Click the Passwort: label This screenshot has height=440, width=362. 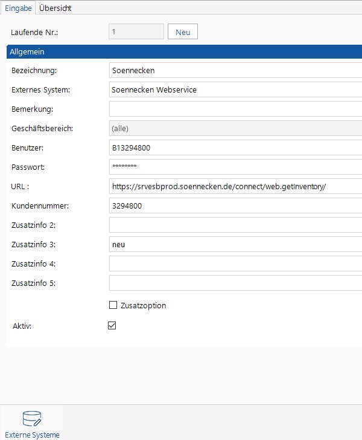click(x=28, y=167)
